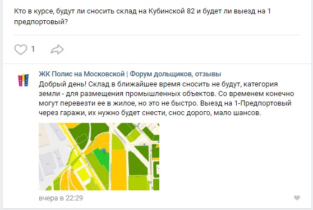Click the lime-green parcel at the map's bottom right
This screenshot has height=210, width=313.
[138, 183]
